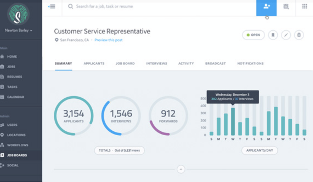Screen dimensions: 313x182
Task: Open the calendar icon in the top bar
Action: point(286,6)
